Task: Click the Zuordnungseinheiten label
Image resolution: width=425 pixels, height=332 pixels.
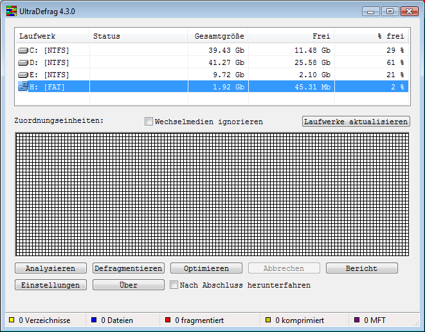Action: (x=59, y=120)
